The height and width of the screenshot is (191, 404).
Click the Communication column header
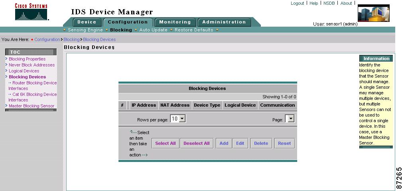(278, 105)
